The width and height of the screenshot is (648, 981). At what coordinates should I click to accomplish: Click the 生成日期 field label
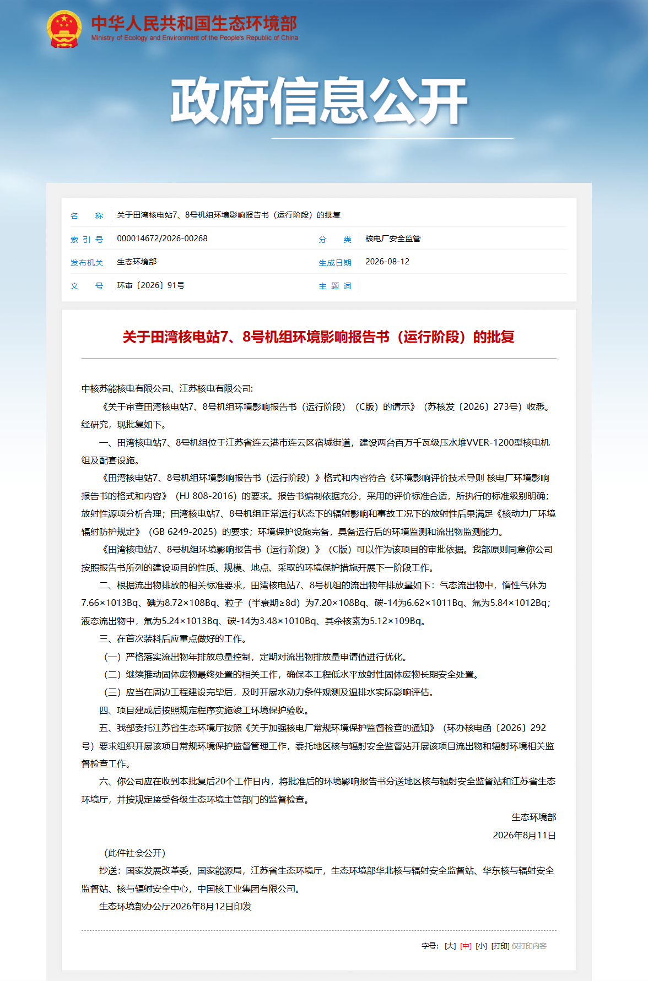click(335, 262)
